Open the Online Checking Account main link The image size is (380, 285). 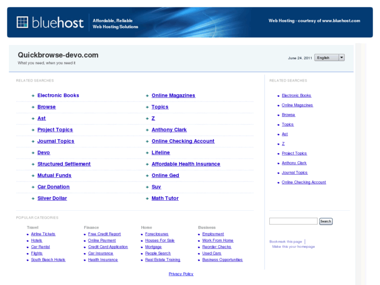183,141
